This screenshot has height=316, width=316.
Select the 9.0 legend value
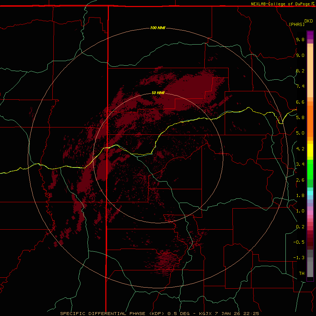coord(300,55)
